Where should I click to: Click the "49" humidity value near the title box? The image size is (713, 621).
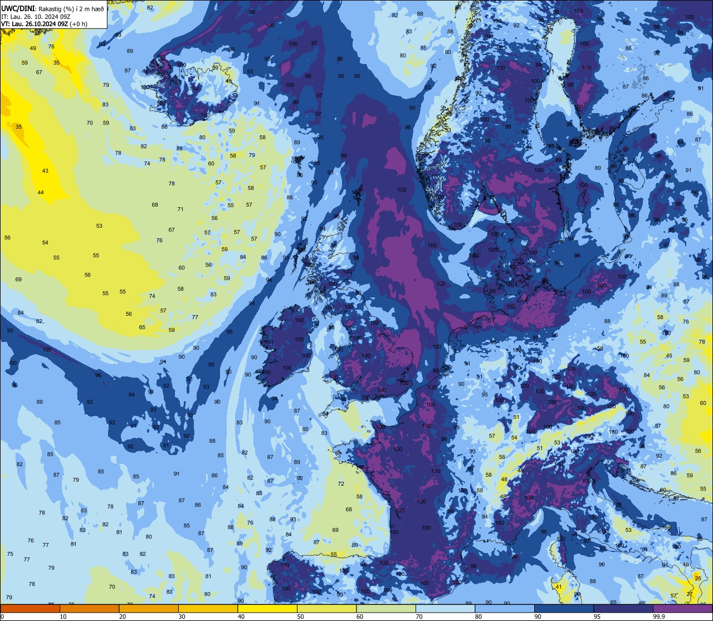click(x=33, y=48)
